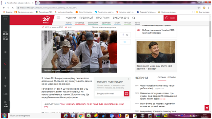The height and width of the screenshot is (119, 212).
Task: Open Навмисно затягував справи news item
Action: tap(159, 96)
